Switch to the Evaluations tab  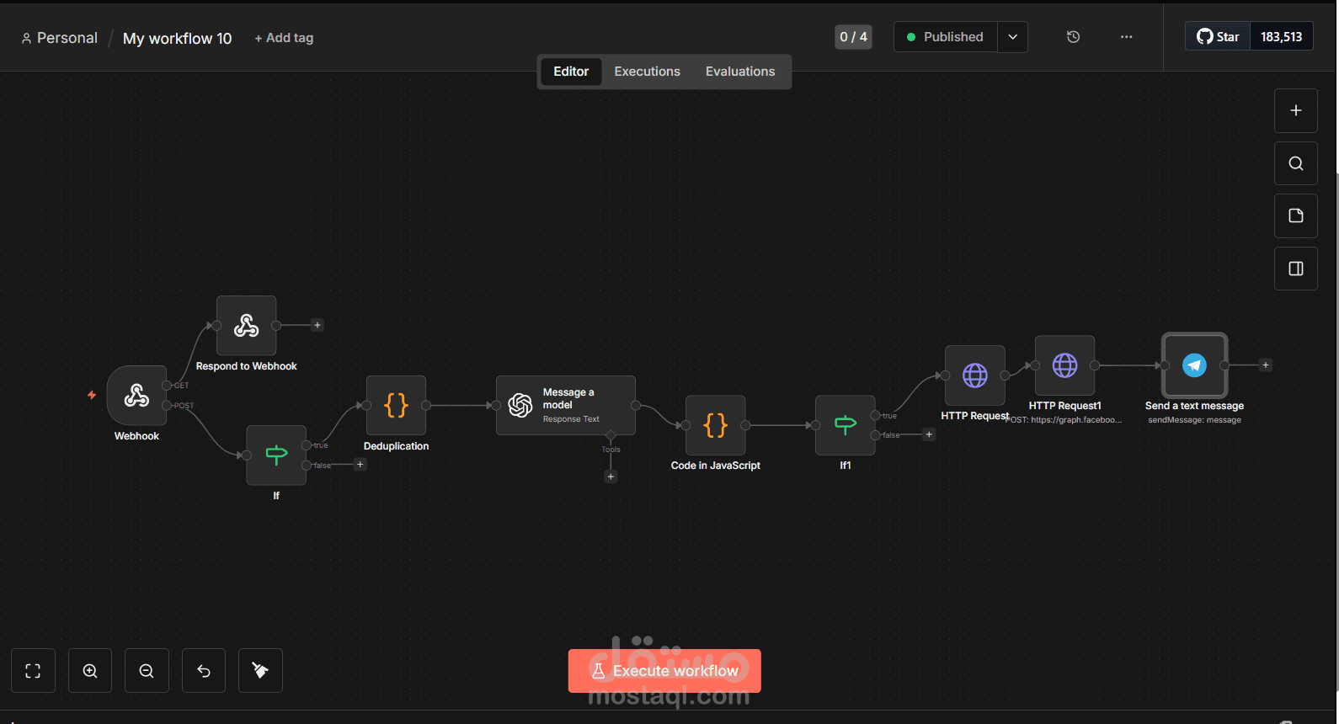(x=740, y=72)
